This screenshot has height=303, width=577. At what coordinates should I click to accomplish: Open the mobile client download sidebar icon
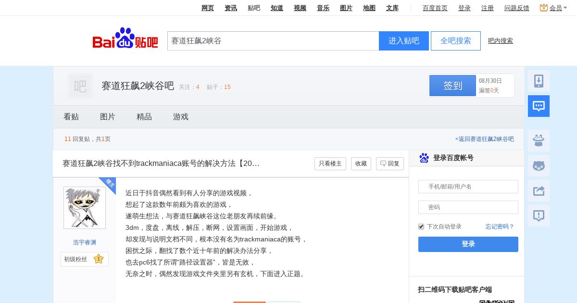coord(539,81)
